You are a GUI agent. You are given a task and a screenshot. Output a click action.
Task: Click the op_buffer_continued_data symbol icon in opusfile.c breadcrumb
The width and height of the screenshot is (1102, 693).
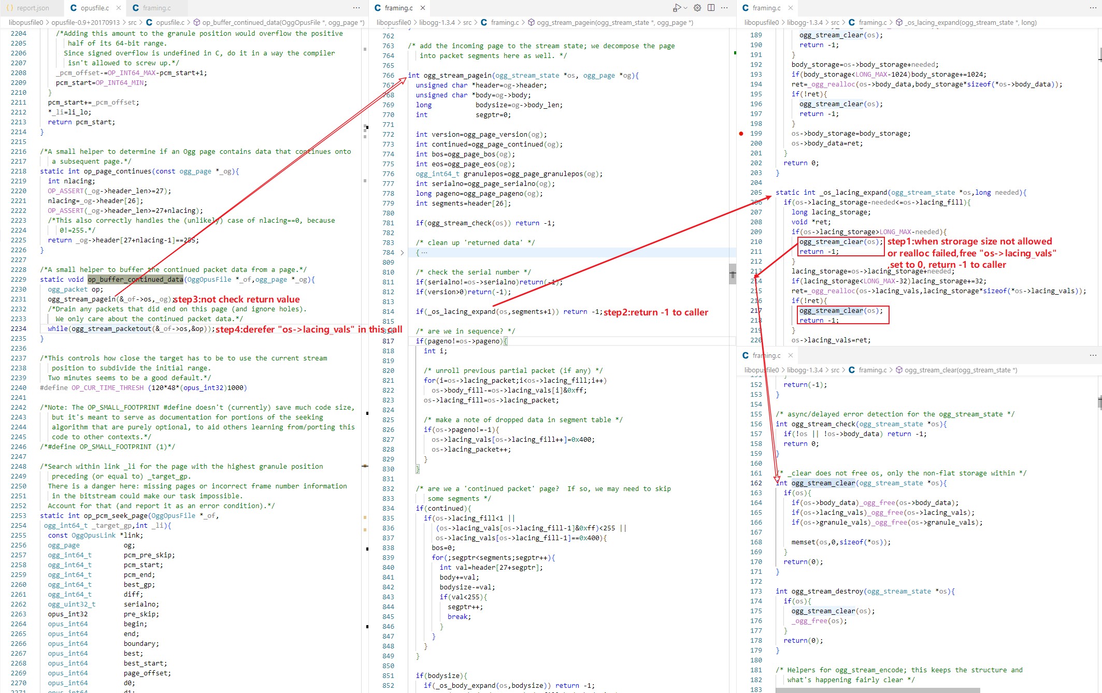pos(196,22)
